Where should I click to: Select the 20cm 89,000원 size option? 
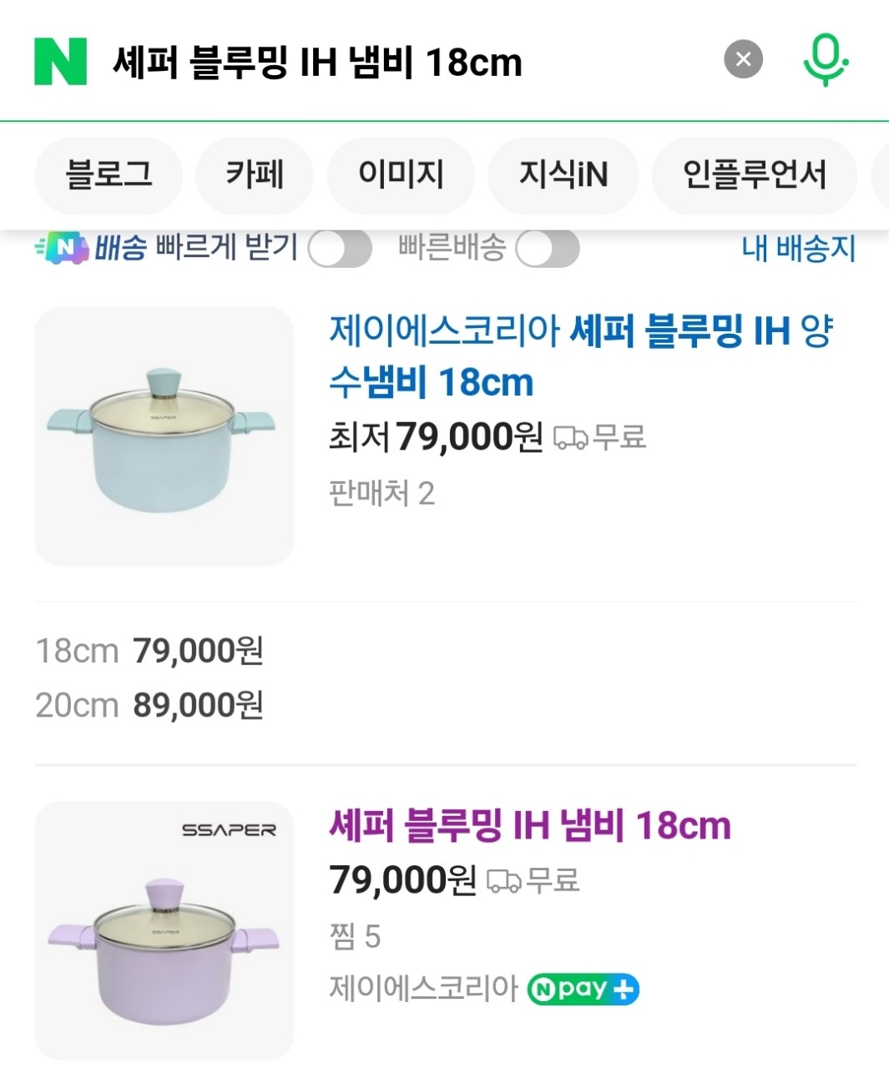point(150,706)
